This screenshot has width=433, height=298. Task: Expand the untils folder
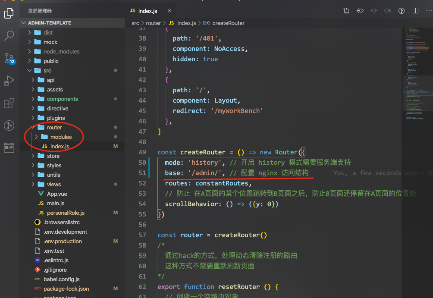point(72,175)
